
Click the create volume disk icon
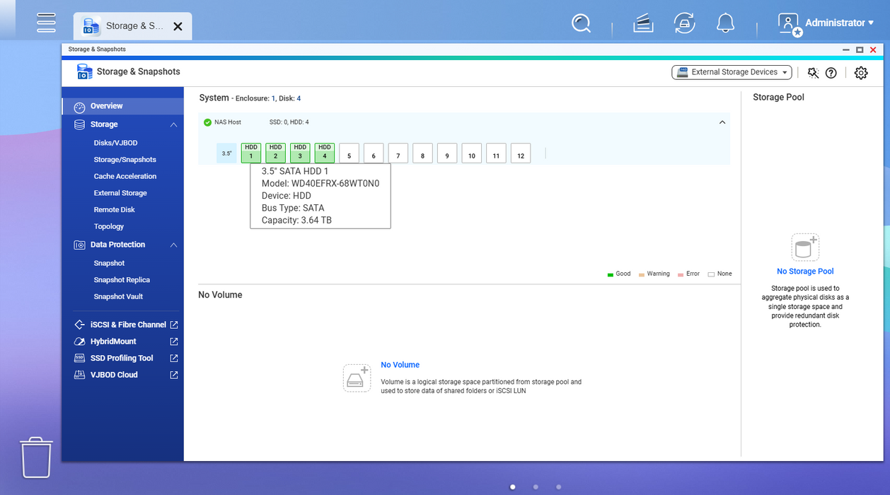(357, 378)
